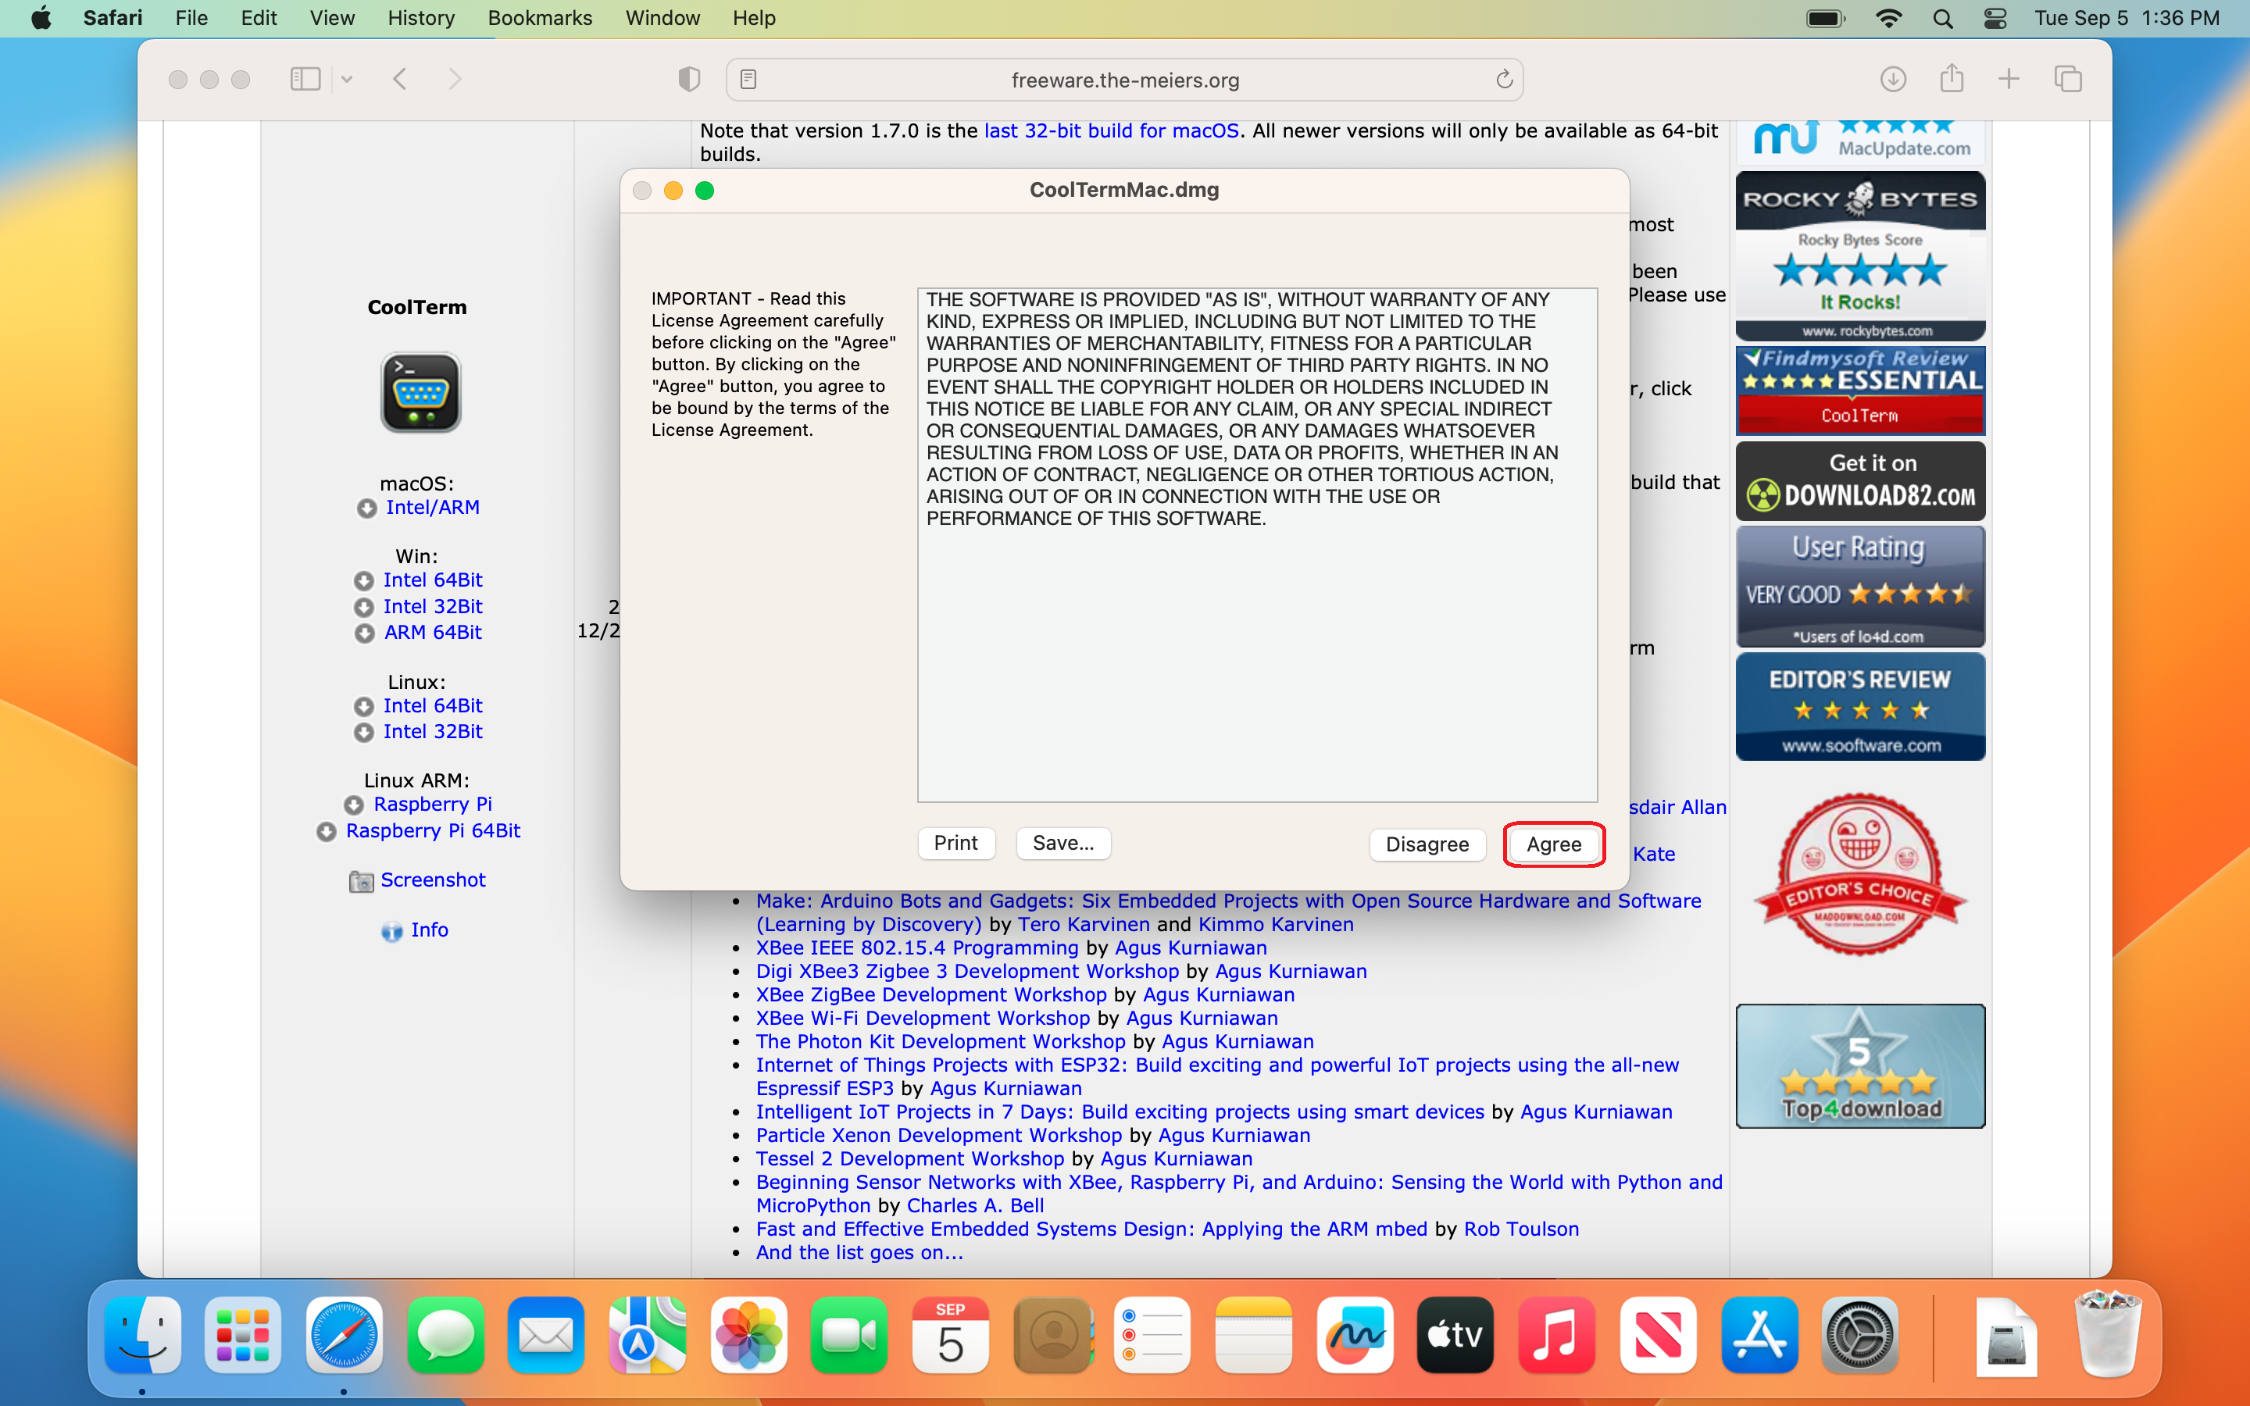Viewport: 2250px width, 1406px height.
Task: Click the Share toolbar icon
Action: coord(1952,79)
